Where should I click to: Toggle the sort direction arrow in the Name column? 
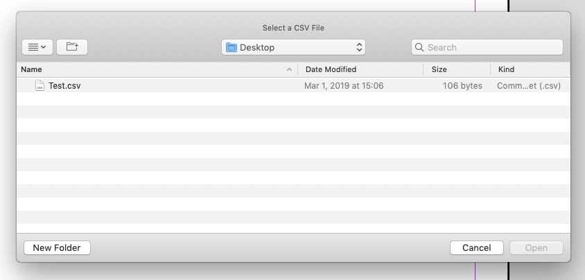(289, 69)
